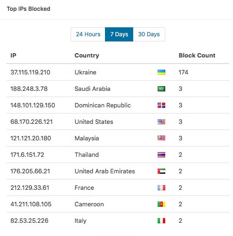The image size is (233, 236).
Task: Select the 7 Days tab
Action: pyautogui.click(x=119, y=34)
